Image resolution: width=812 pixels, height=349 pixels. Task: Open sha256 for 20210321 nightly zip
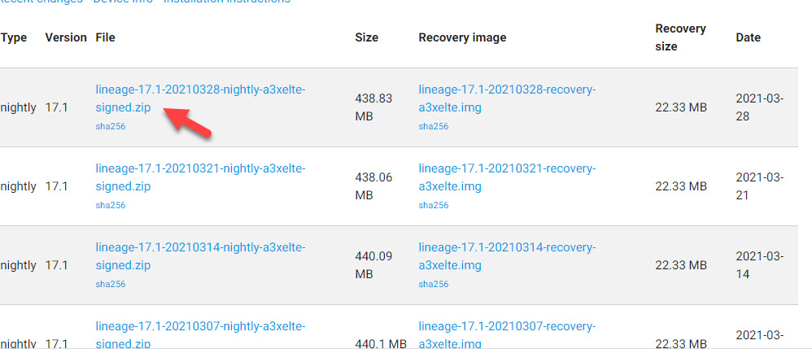tap(111, 205)
